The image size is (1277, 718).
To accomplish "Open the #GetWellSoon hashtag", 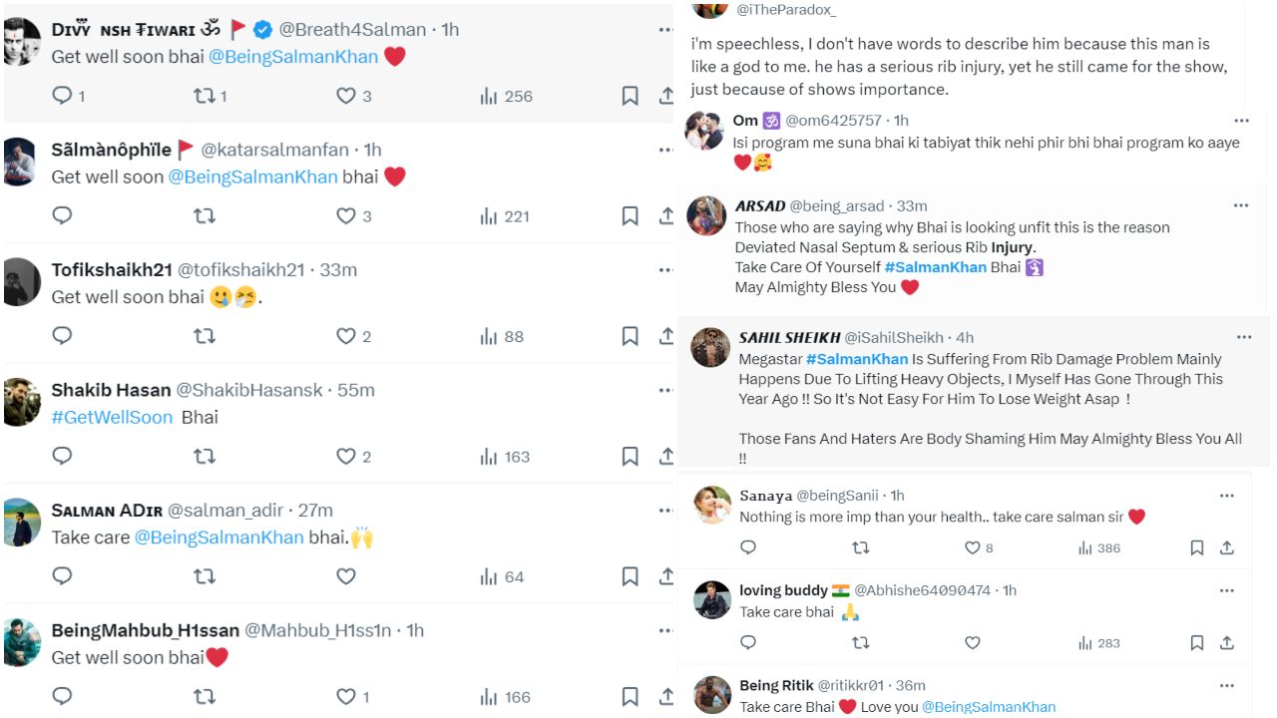I will 112,418.
